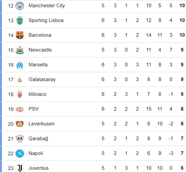This screenshot has height=172, width=186.
Task: Open the Galatasaray team page
Action: tap(42, 79)
